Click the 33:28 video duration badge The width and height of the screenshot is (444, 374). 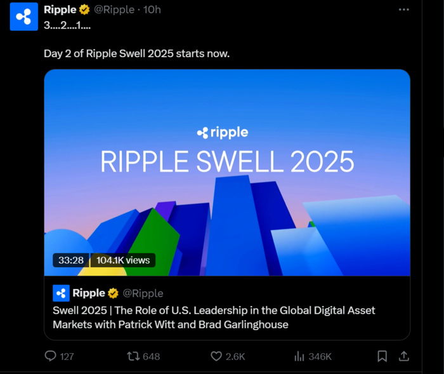[71, 260]
